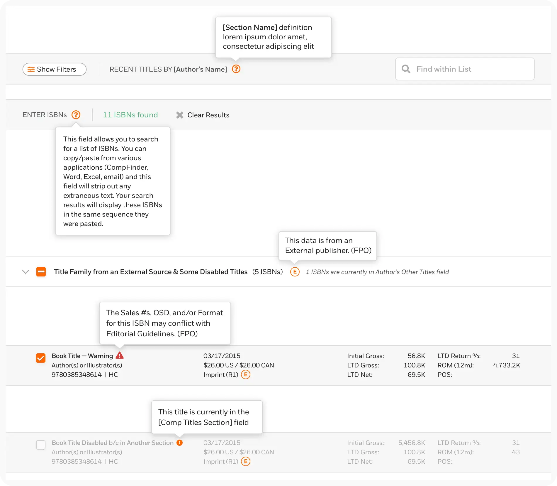557x486 pixels.
Task: Click the Clear Results text
Action: tap(208, 115)
